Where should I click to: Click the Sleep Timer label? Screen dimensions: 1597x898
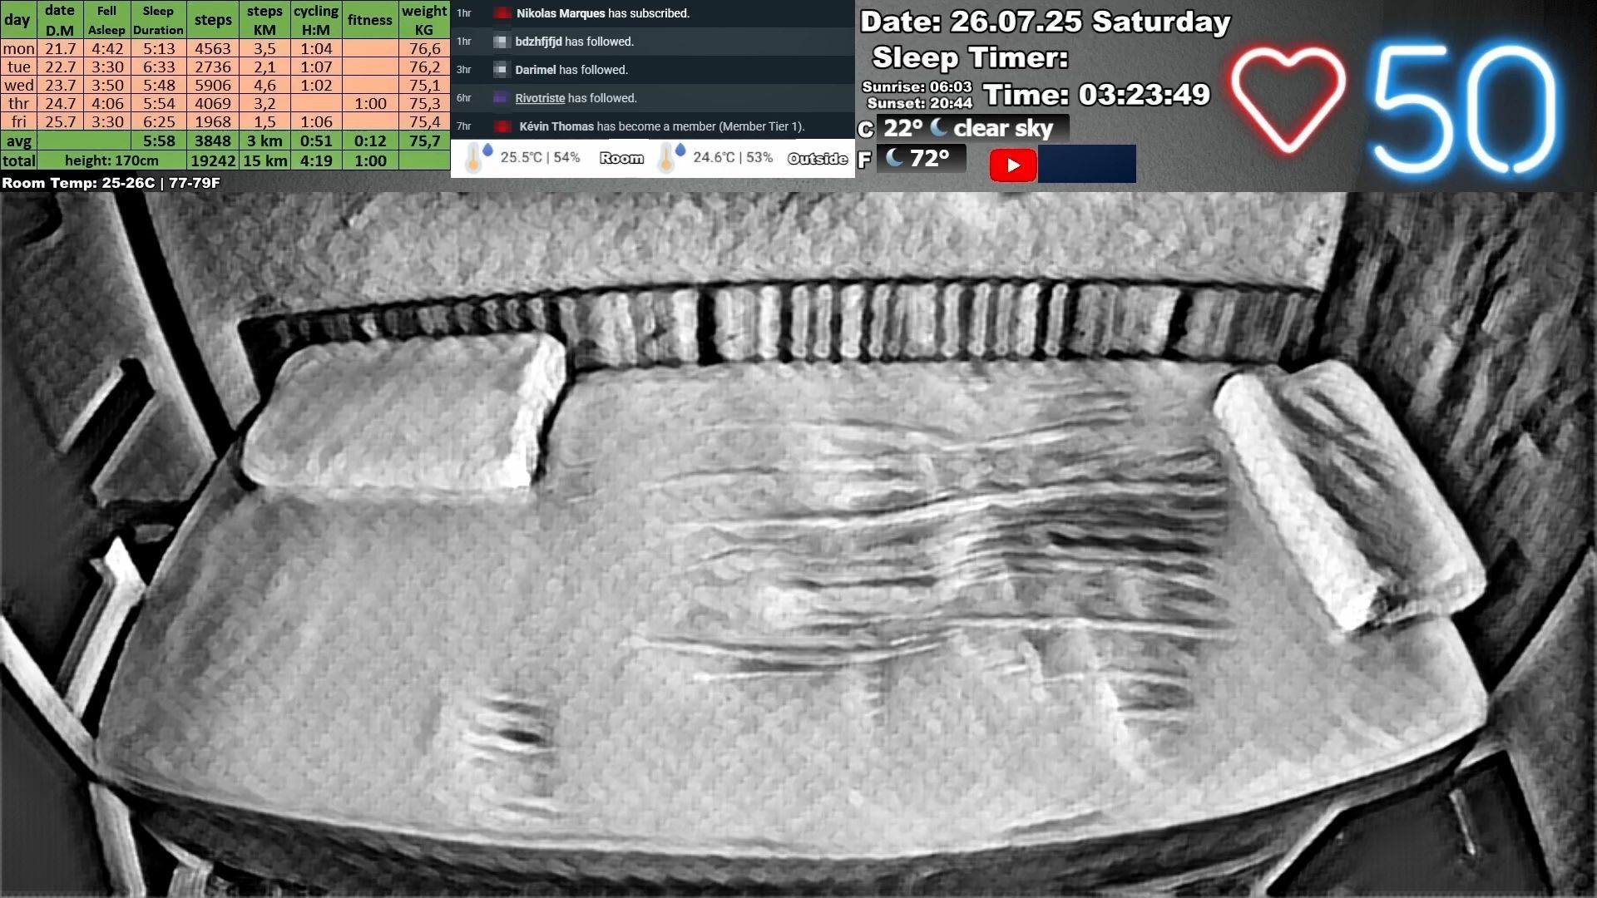click(970, 57)
